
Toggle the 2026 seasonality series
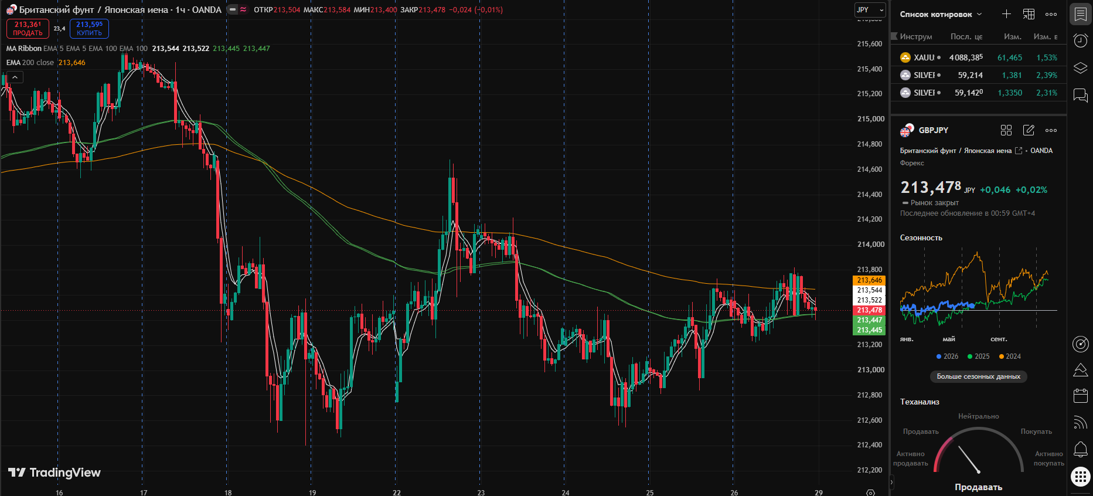pyautogui.click(x=947, y=356)
